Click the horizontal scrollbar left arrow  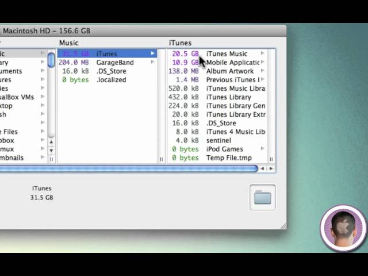point(263,168)
